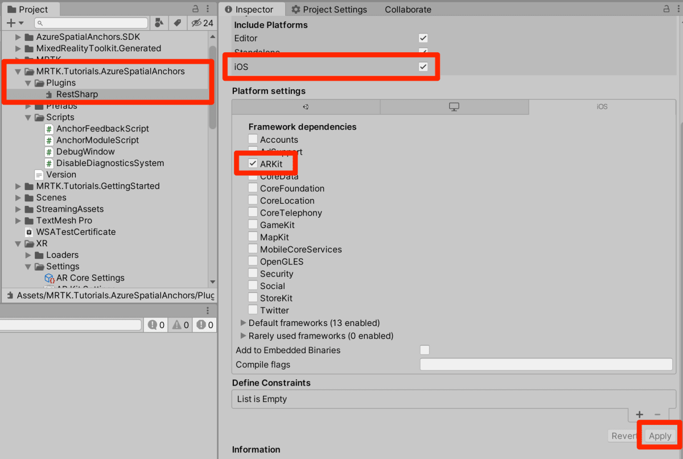The image size is (683, 459).
Task: Click the plus create-asset button in Project panel
Action: point(14,23)
